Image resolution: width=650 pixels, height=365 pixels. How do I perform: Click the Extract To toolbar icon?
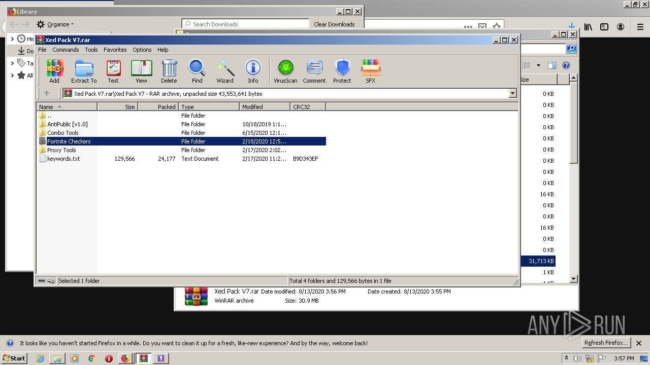coord(84,71)
